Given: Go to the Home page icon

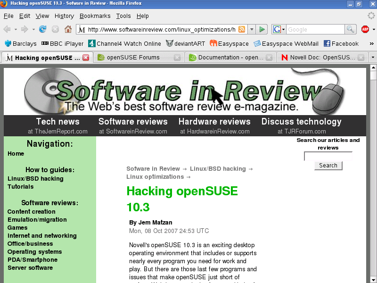Looking at the screenshot, I should point(68,29).
